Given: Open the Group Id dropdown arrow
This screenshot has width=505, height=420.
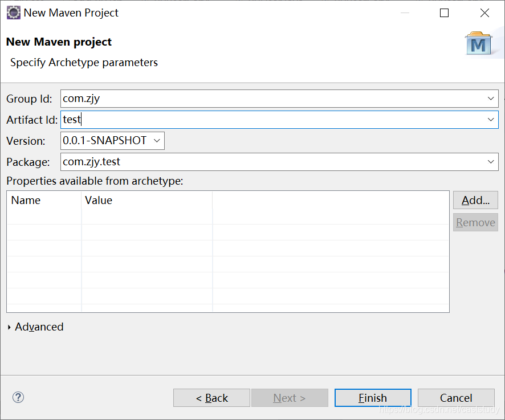Looking at the screenshot, I should click(x=491, y=99).
